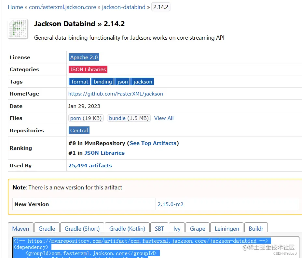The image size is (302, 258).
Task: Click the artifact description text
Action: coord(129,38)
